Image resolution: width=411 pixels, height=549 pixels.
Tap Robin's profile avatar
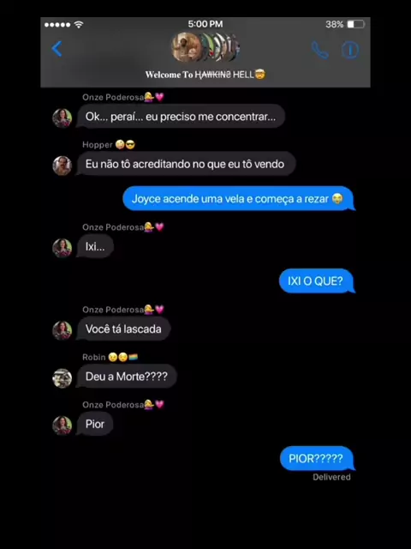click(63, 378)
